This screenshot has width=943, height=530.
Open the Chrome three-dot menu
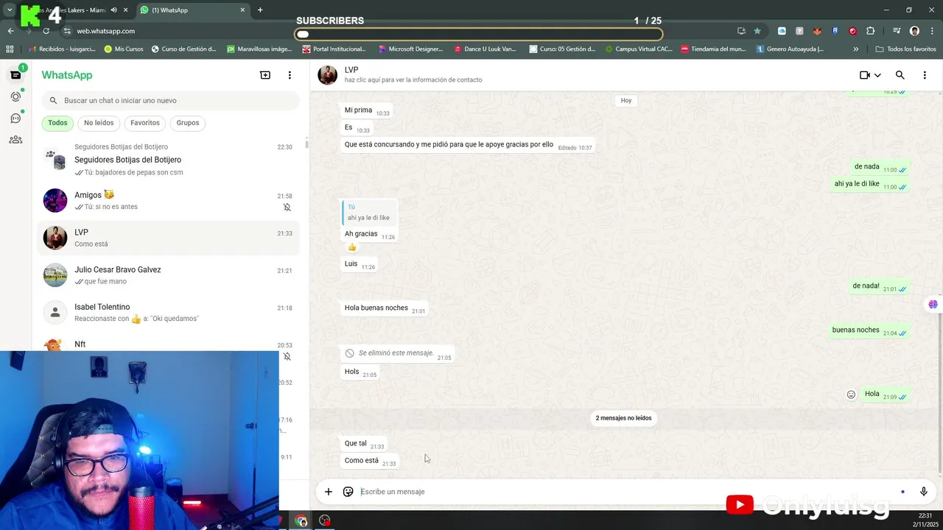click(x=932, y=31)
